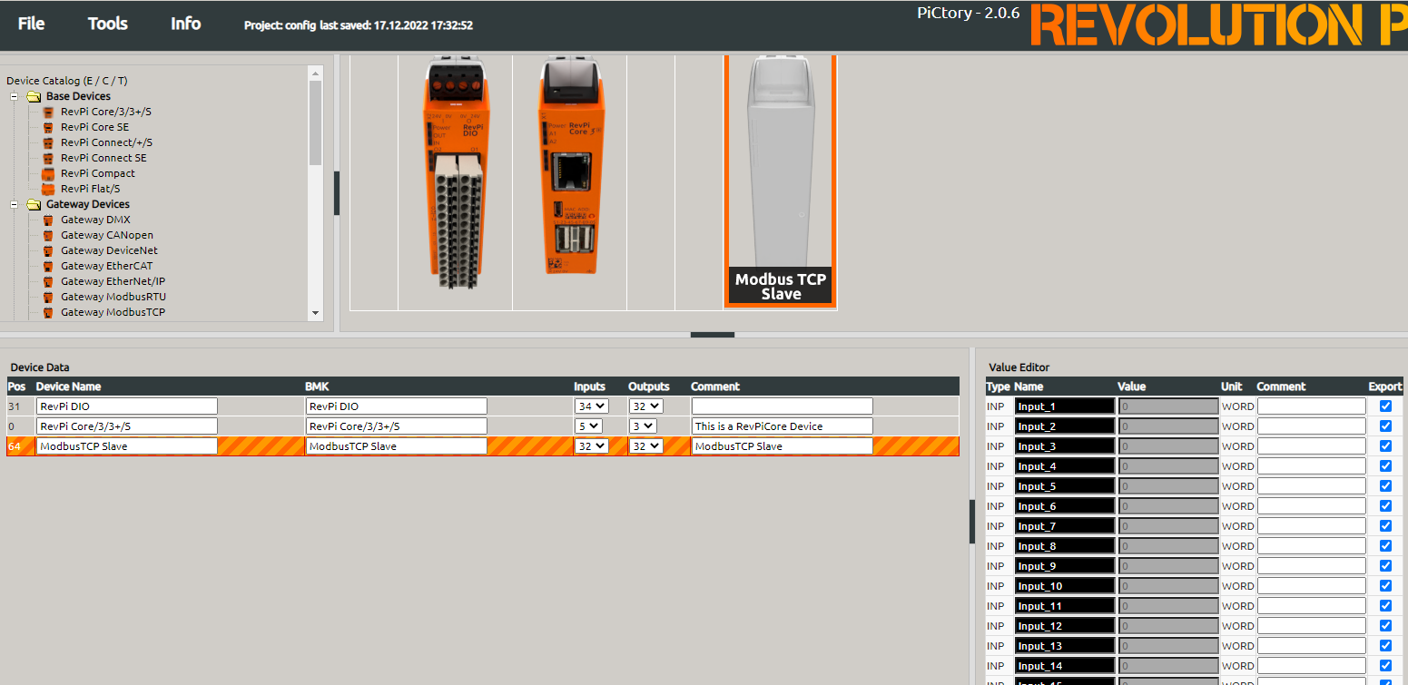The height and width of the screenshot is (685, 1408).
Task: Toggle Export checkbox for Input_4
Action: pyautogui.click(x=1385, y=466)
